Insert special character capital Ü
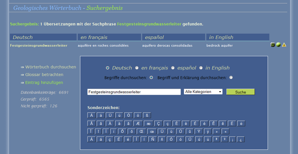This screenshot has width=298, height=154. click(110, 115)
